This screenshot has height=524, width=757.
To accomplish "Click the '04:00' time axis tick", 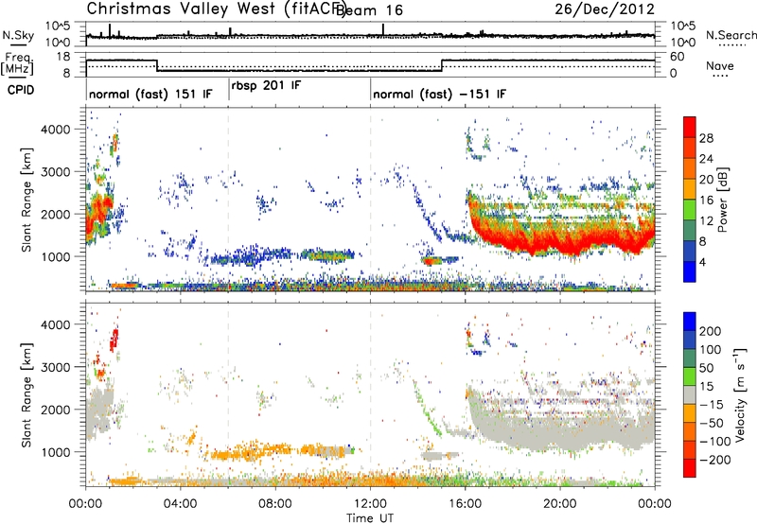I will click(x=181, y=504).
